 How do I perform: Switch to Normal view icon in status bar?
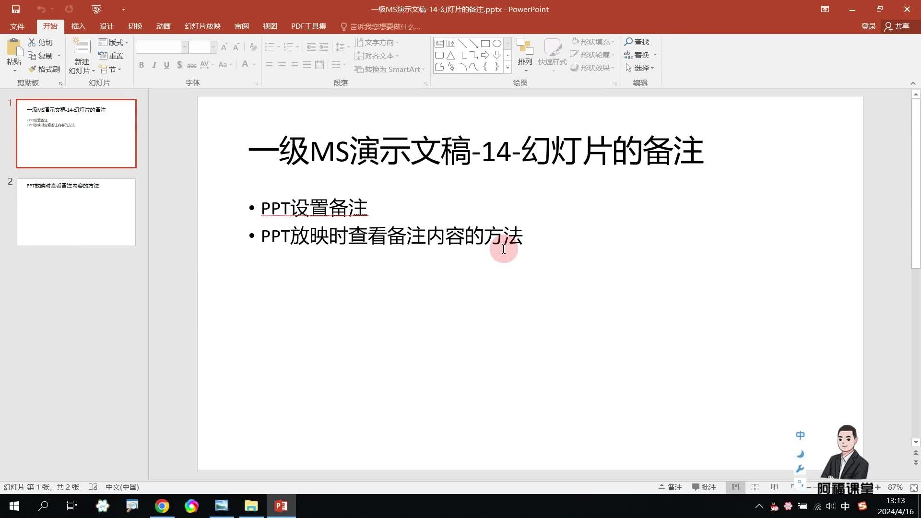(735, 487)
